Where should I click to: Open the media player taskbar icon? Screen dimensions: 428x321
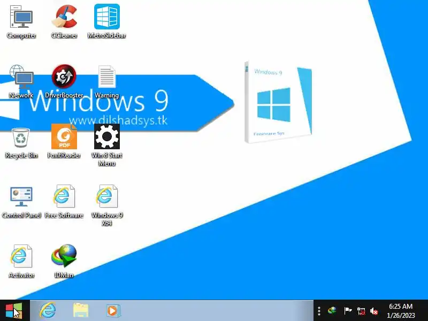pyautogui.click(x=113, y=311)
